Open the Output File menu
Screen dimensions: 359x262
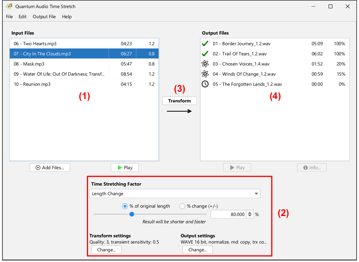point(44,17)
